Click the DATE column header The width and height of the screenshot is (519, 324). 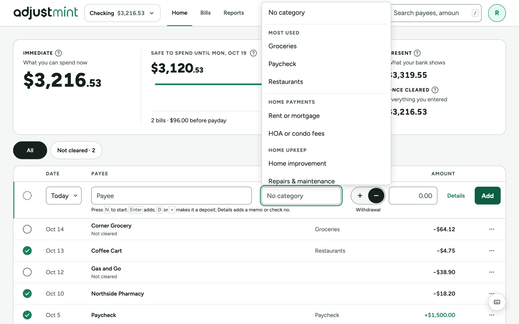click(x=53, y=174)
